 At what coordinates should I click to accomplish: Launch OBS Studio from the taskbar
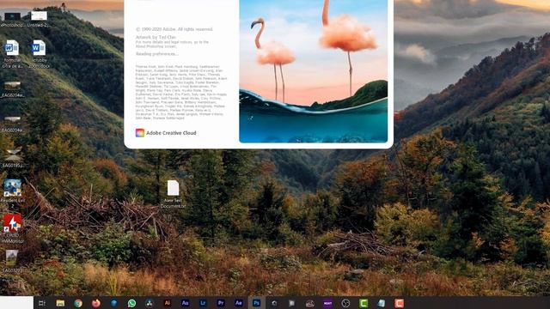[x=345, y=303]
